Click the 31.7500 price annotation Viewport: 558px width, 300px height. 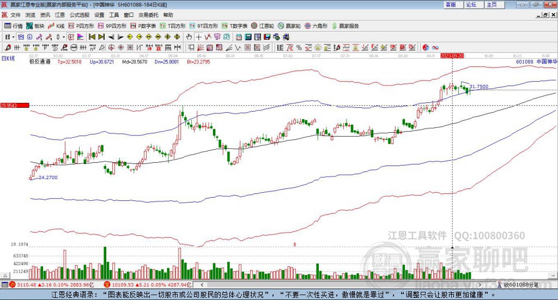478,87
